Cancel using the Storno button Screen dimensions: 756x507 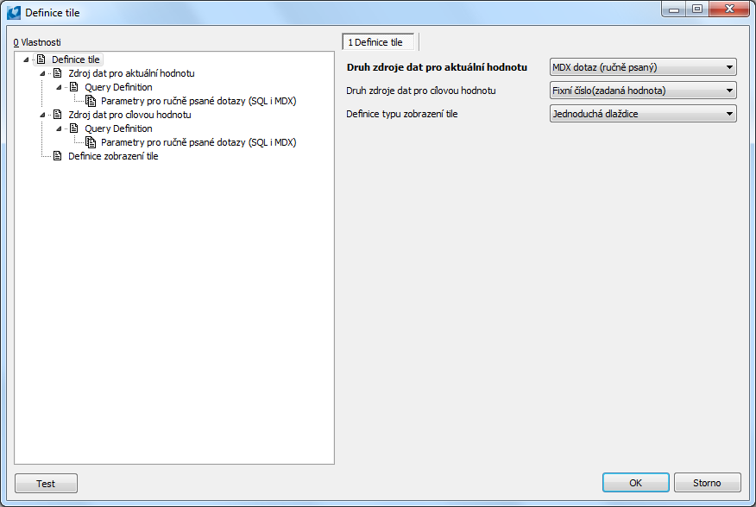(x=708, y=483)
